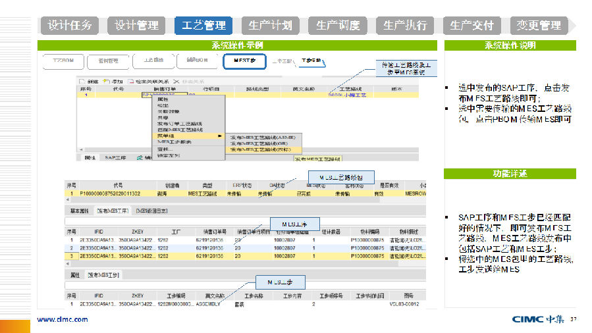592x333 pixels.
Task: Click the MES工步 step box
Action: click(244, 61)
